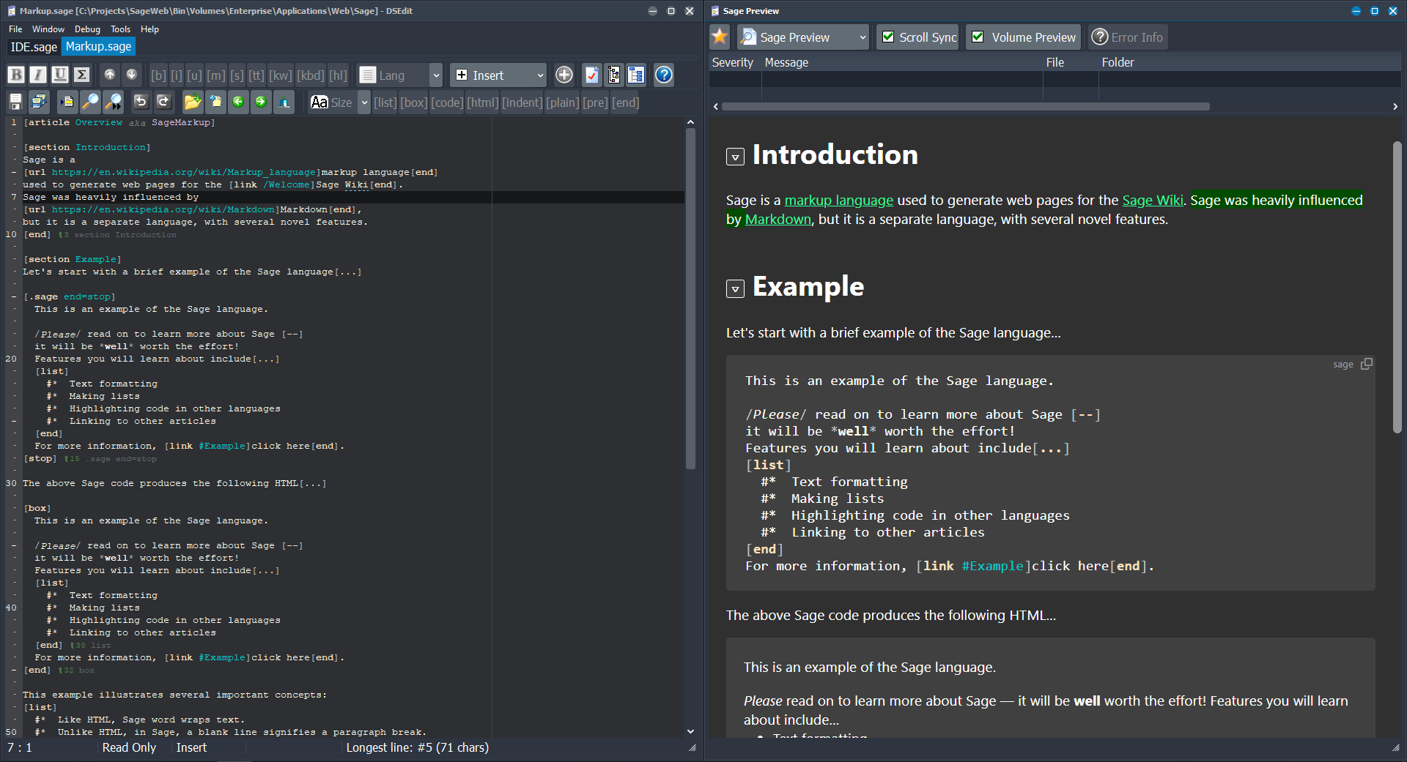Viewport: 1407px width, 762px height.
Task: Follow the 'Sage Wiki' link in preview
Action: (1152, 200)
